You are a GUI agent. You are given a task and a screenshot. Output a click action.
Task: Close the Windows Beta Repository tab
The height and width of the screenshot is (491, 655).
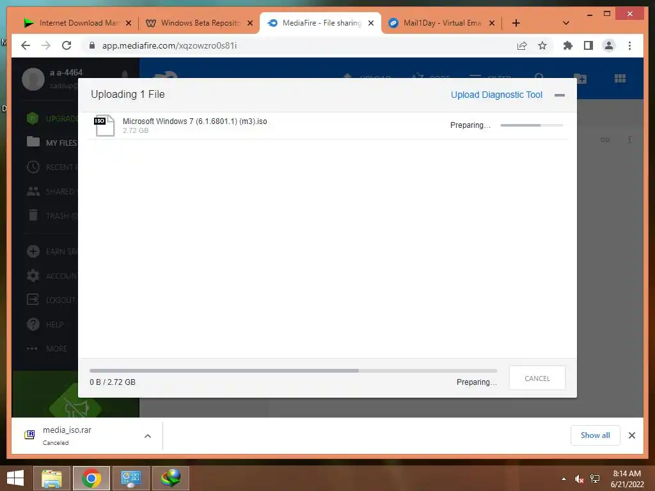tap(250, 23)
